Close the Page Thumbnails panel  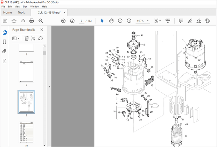[42, 30]
